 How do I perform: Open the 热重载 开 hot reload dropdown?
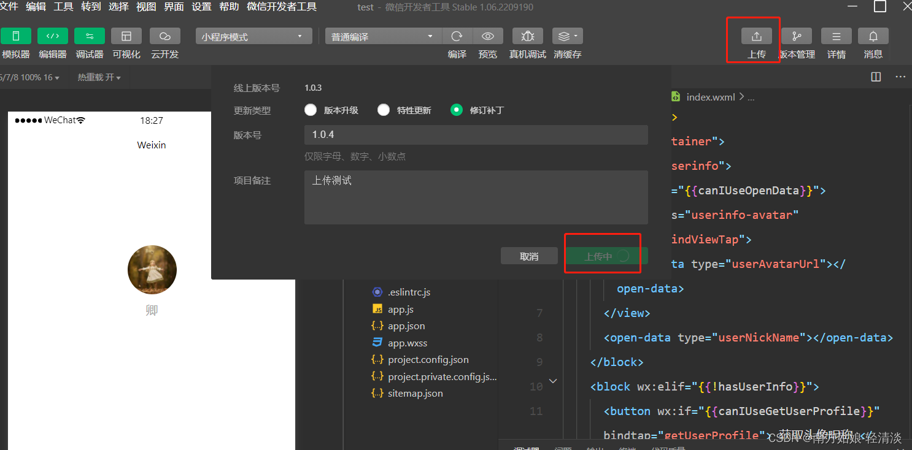(x=99, y=78)
